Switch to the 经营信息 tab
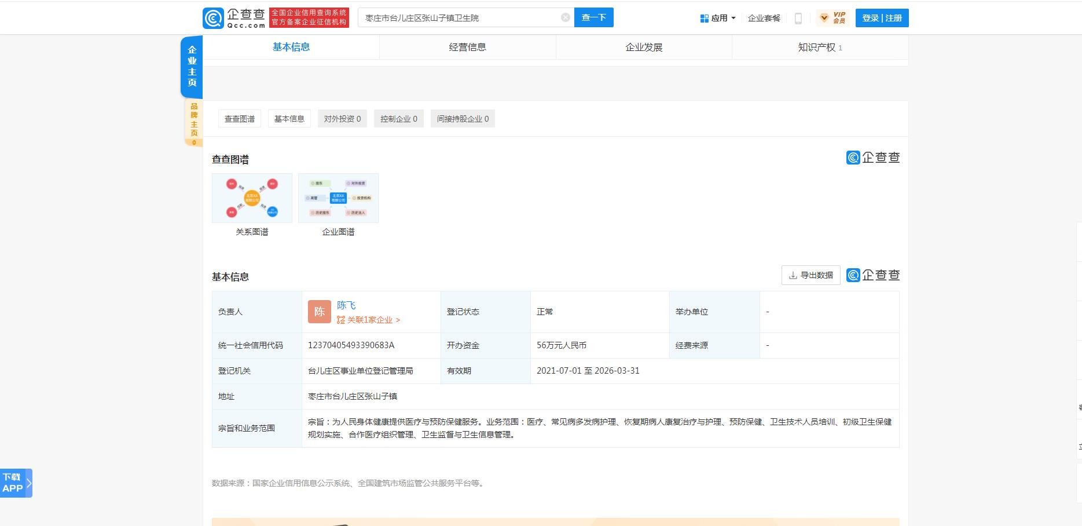 [467, 48]
